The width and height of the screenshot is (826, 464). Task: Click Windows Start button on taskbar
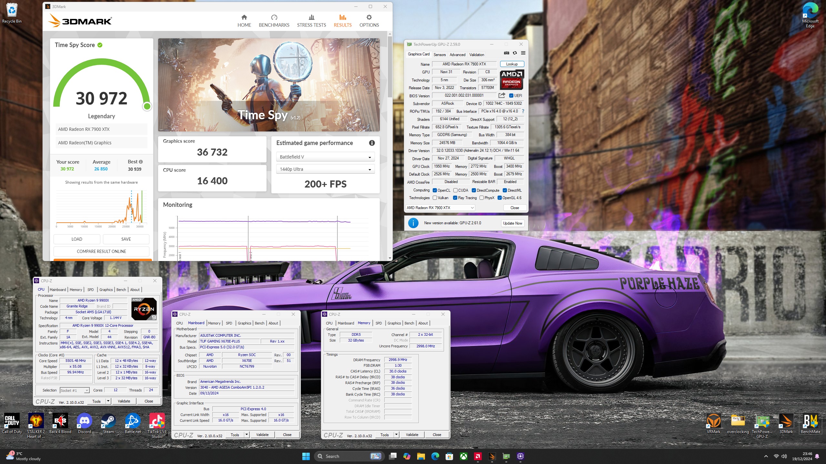pos(306,456)
